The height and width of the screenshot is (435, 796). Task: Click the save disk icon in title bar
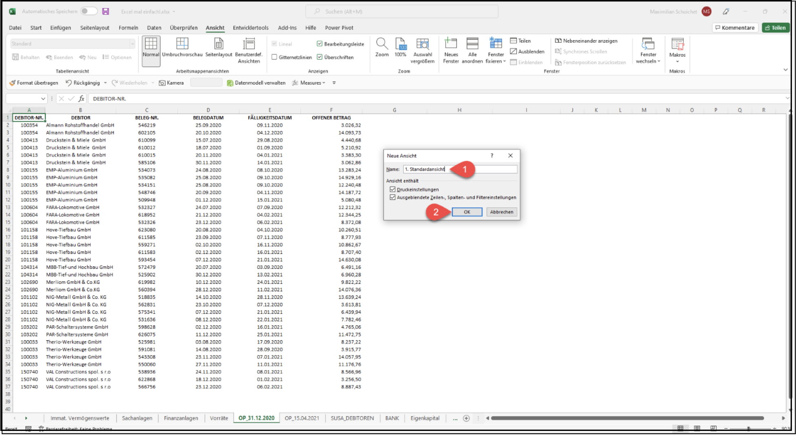click(x=106, y=11)
